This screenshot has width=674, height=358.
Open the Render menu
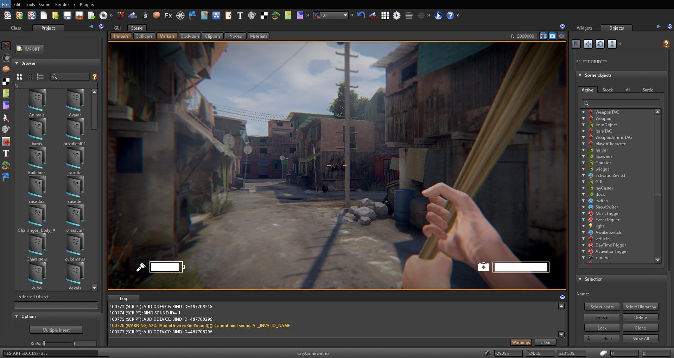click(x=62, y=5)
